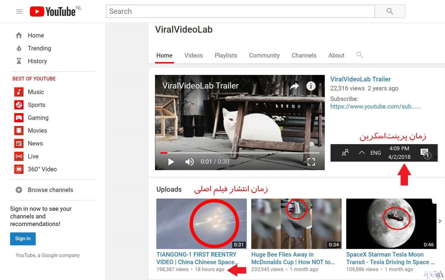The height and width of the screenshot is (280, 445).
Task: Click the ViralVideoLab channel name heading
Action: (184, 30)
